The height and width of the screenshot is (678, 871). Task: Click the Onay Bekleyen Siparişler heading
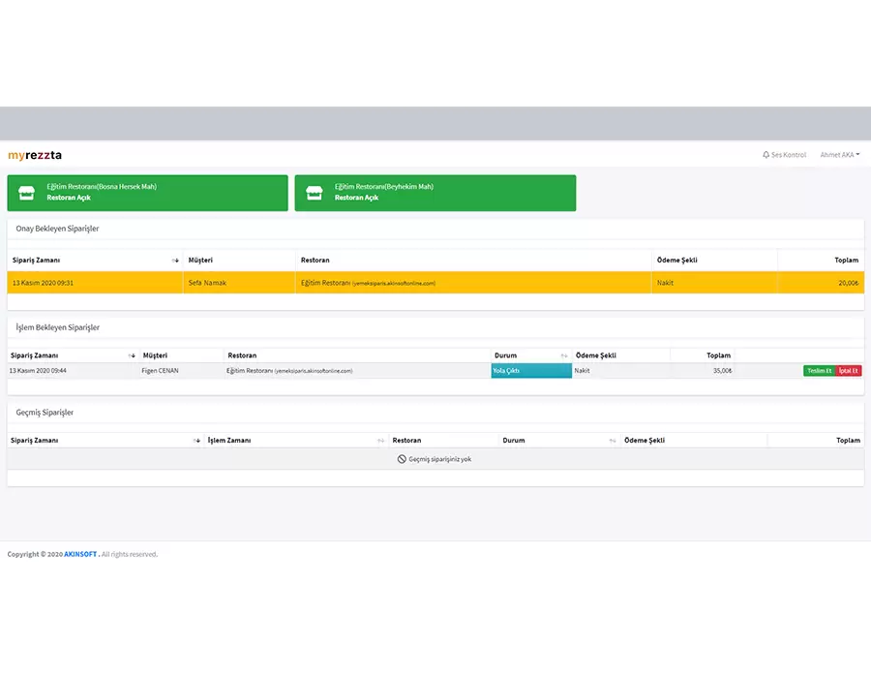(57, 229)
